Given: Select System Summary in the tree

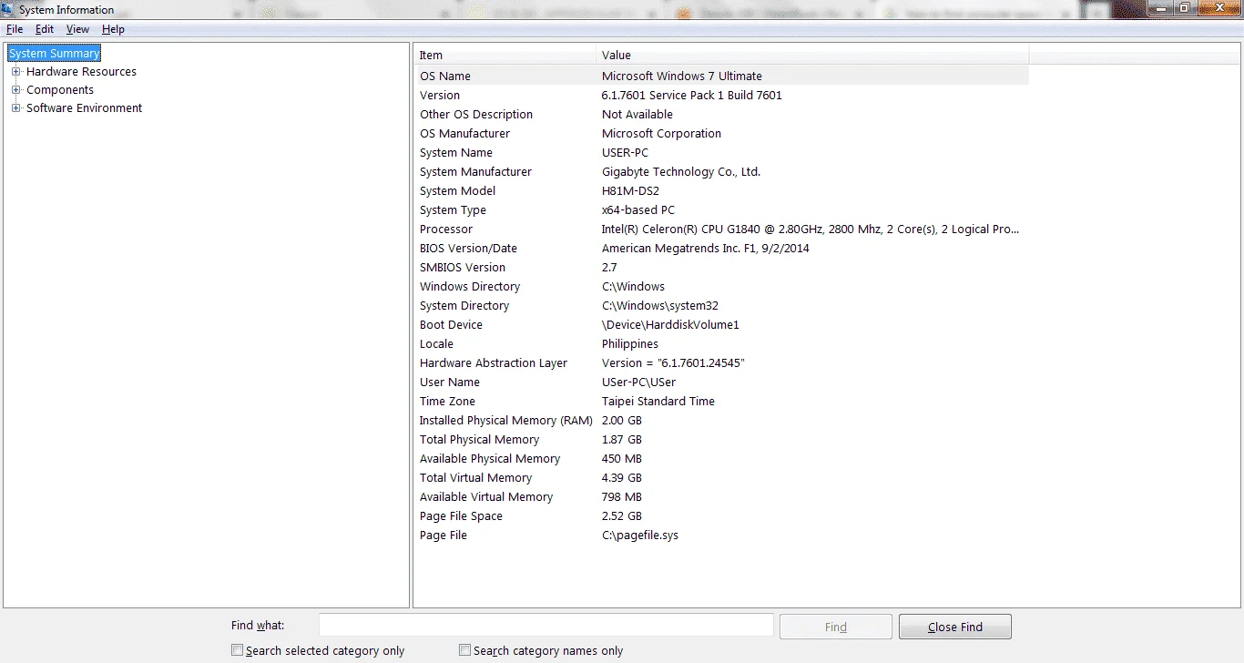Looking at the screenshot, I should point(55,54).
